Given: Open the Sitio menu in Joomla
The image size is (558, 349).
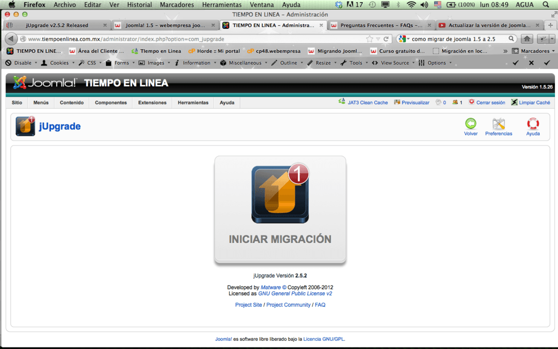Looking at the screenshot, I should pos(17,102).
